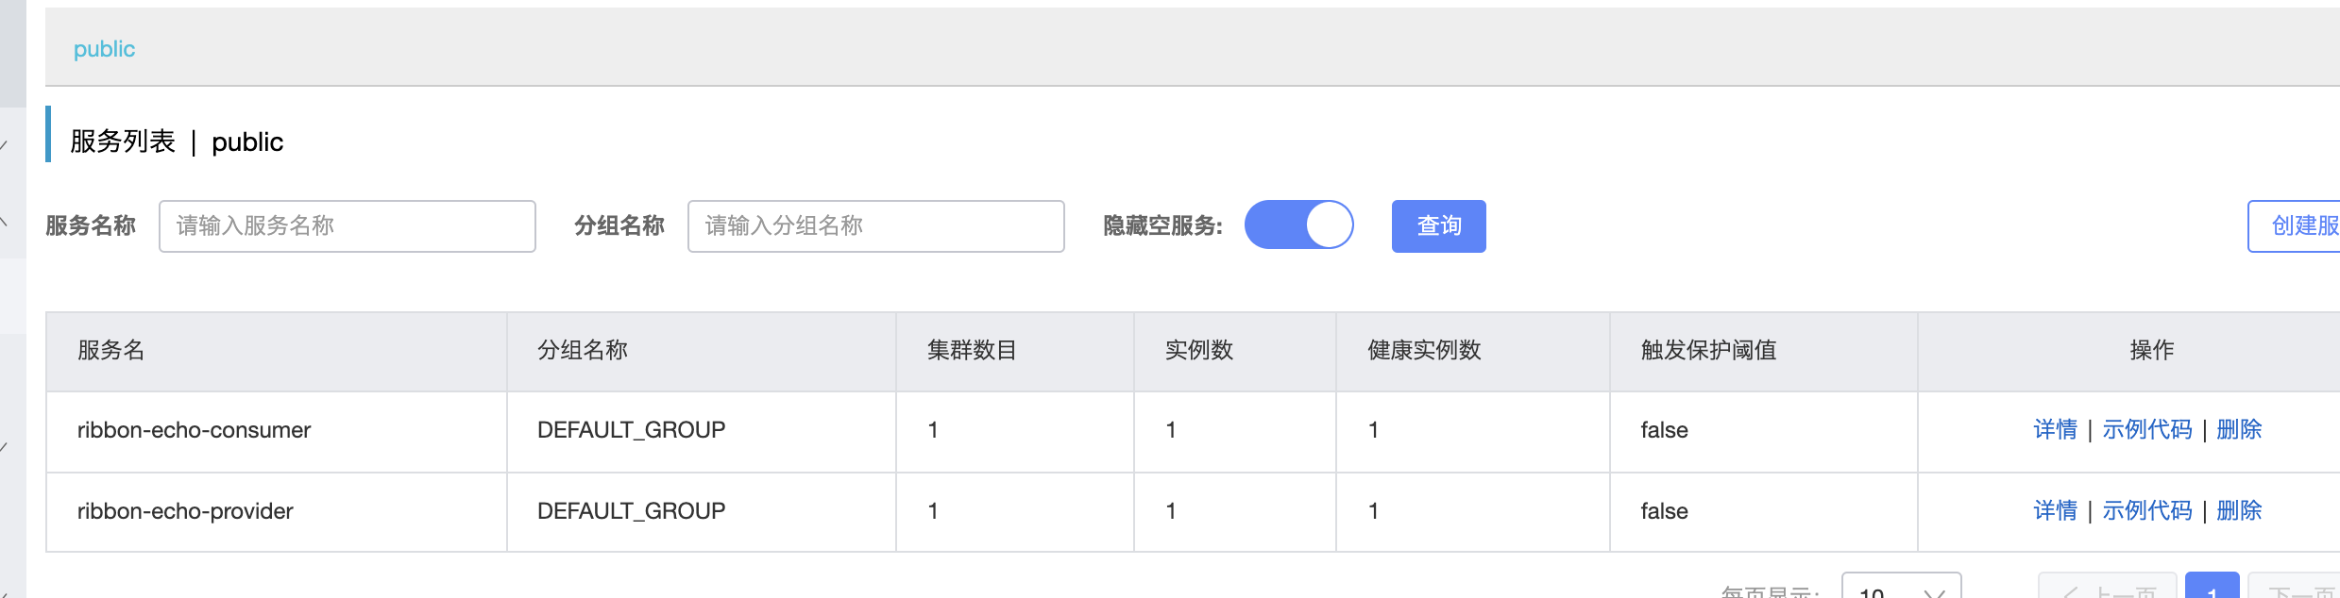Toggle the hide empty services switch
Viewport: 2340px width, 598px height.
(x=1298, y=225)
